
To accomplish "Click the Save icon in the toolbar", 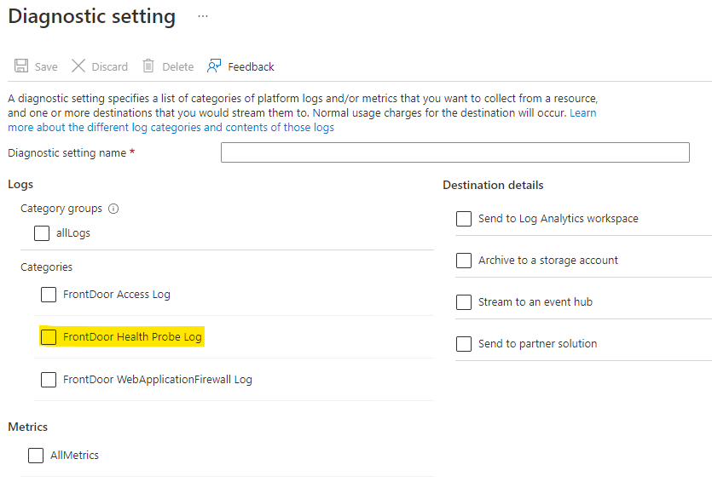I will point(20,66).
